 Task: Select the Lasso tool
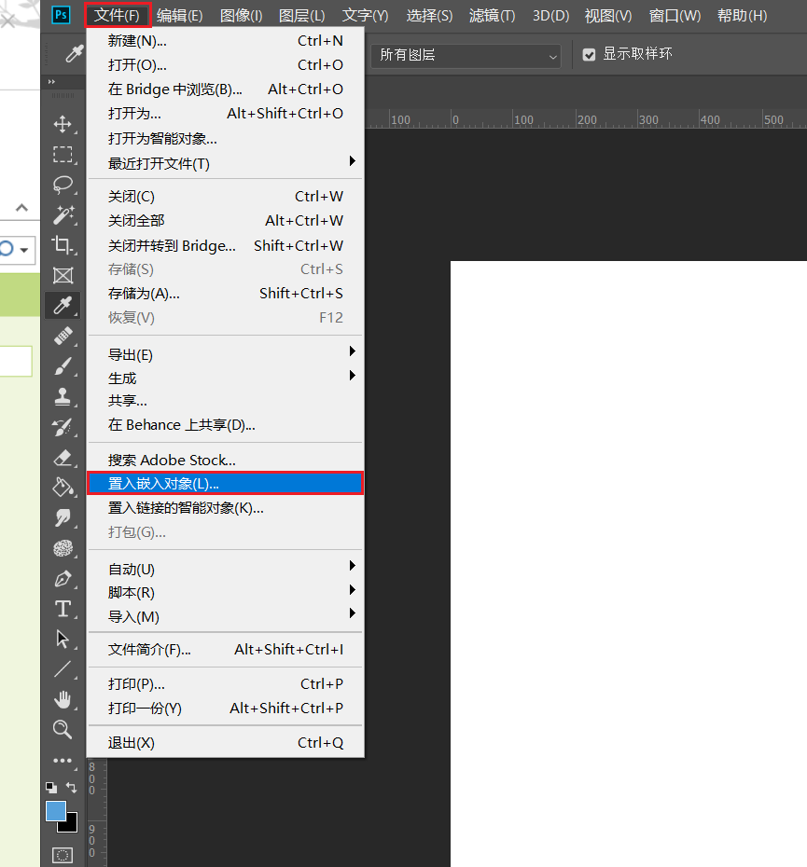coord(62,185)
